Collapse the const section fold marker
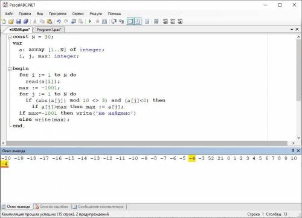Image resolution: width=302 pixels, height=218 pixels. coord(10,37)
